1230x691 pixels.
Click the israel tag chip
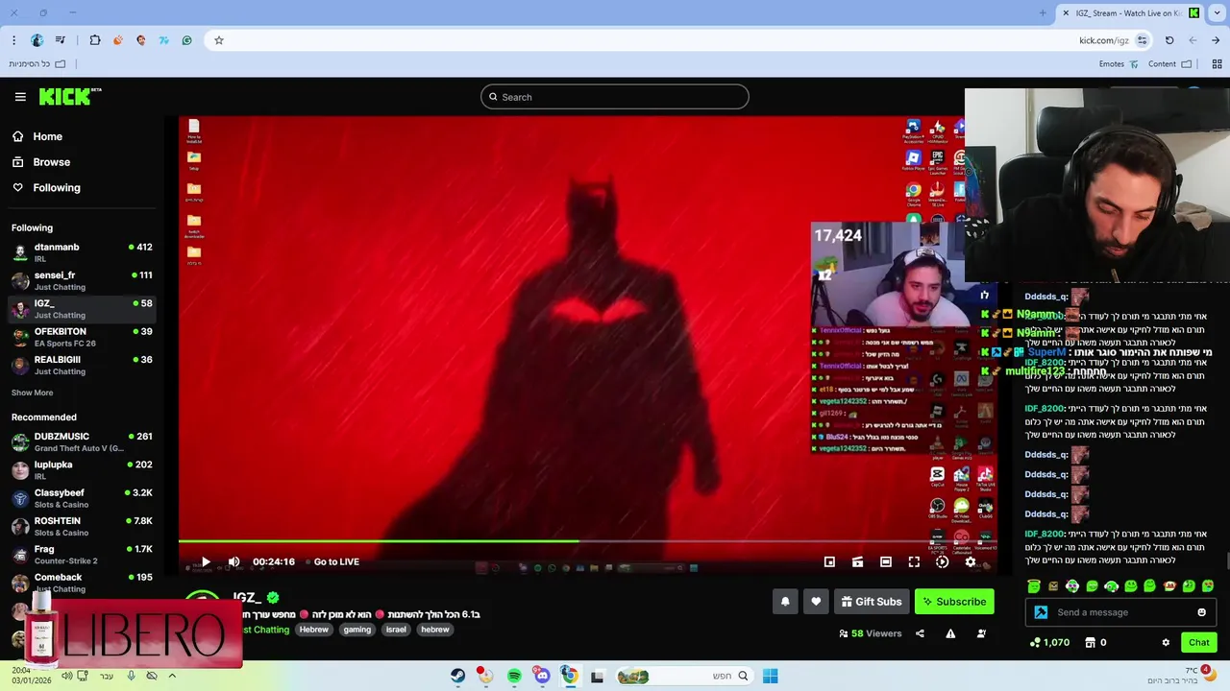(x=396, y=630)
